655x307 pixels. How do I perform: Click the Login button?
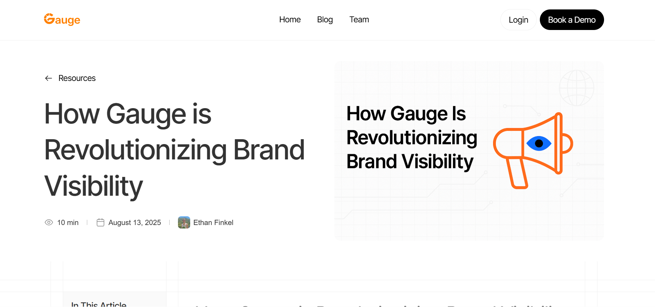518,20
